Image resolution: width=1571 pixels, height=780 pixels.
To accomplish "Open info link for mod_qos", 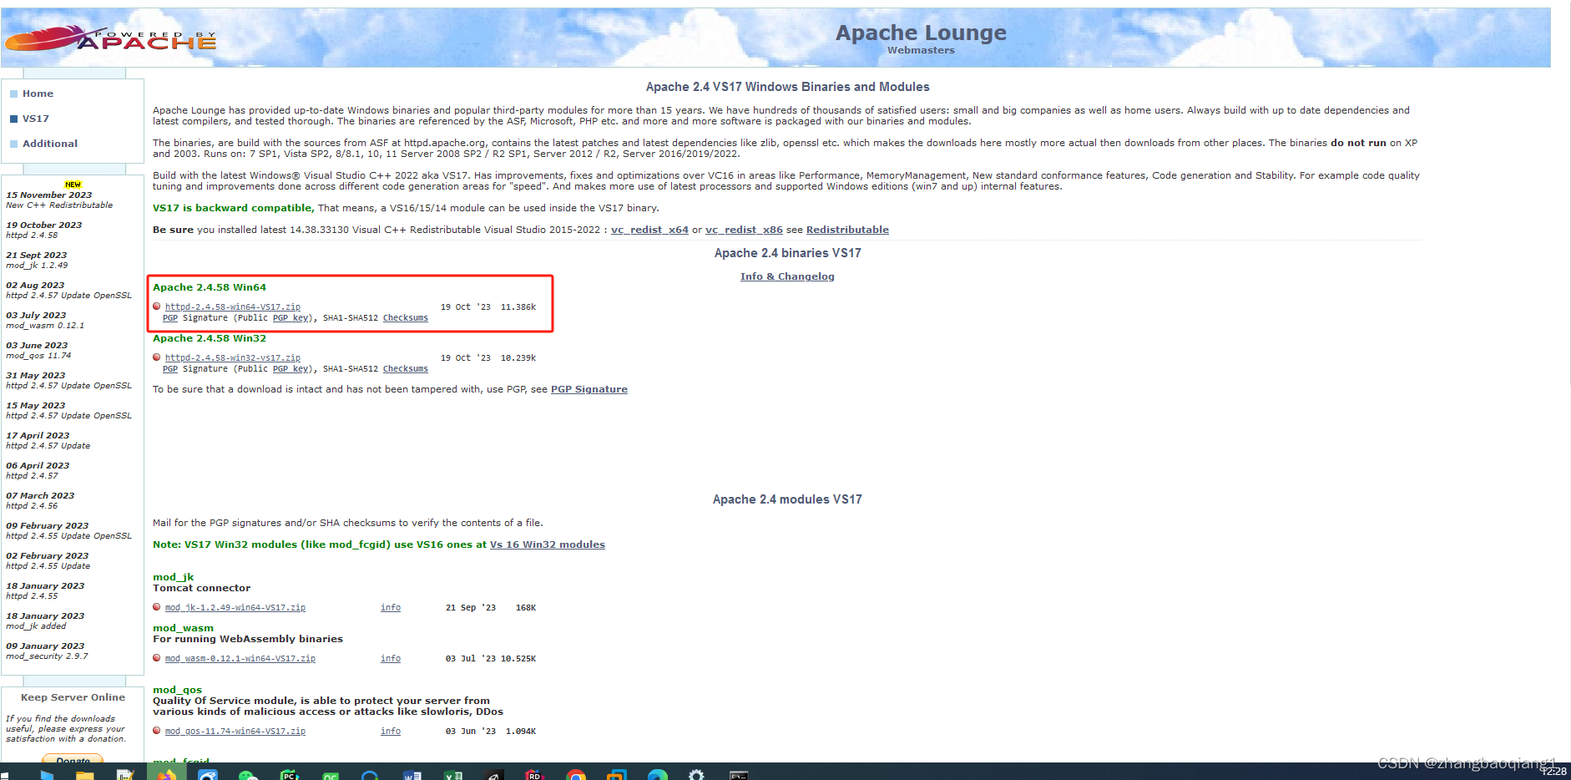I will click(391, 732).
